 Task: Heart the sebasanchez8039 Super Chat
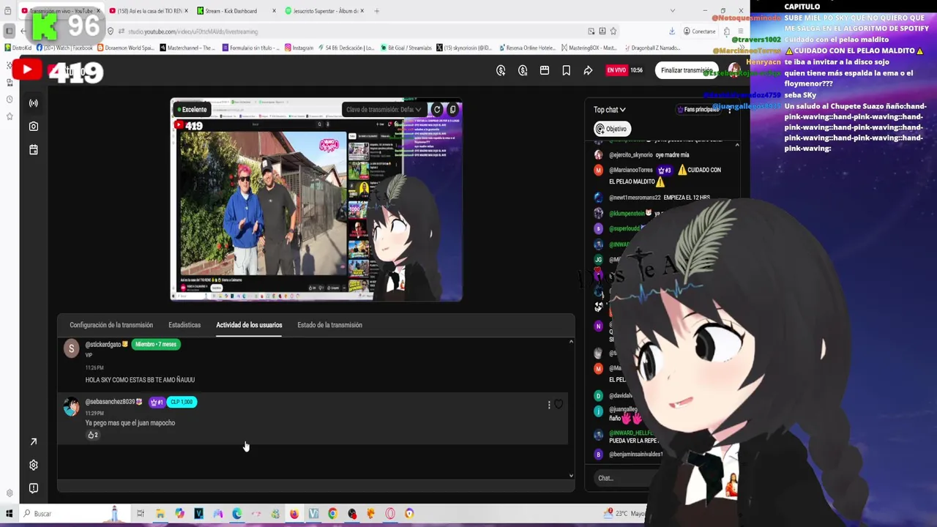(559, 404)
